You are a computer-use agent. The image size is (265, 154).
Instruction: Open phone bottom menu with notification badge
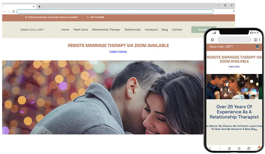[259, 148]
